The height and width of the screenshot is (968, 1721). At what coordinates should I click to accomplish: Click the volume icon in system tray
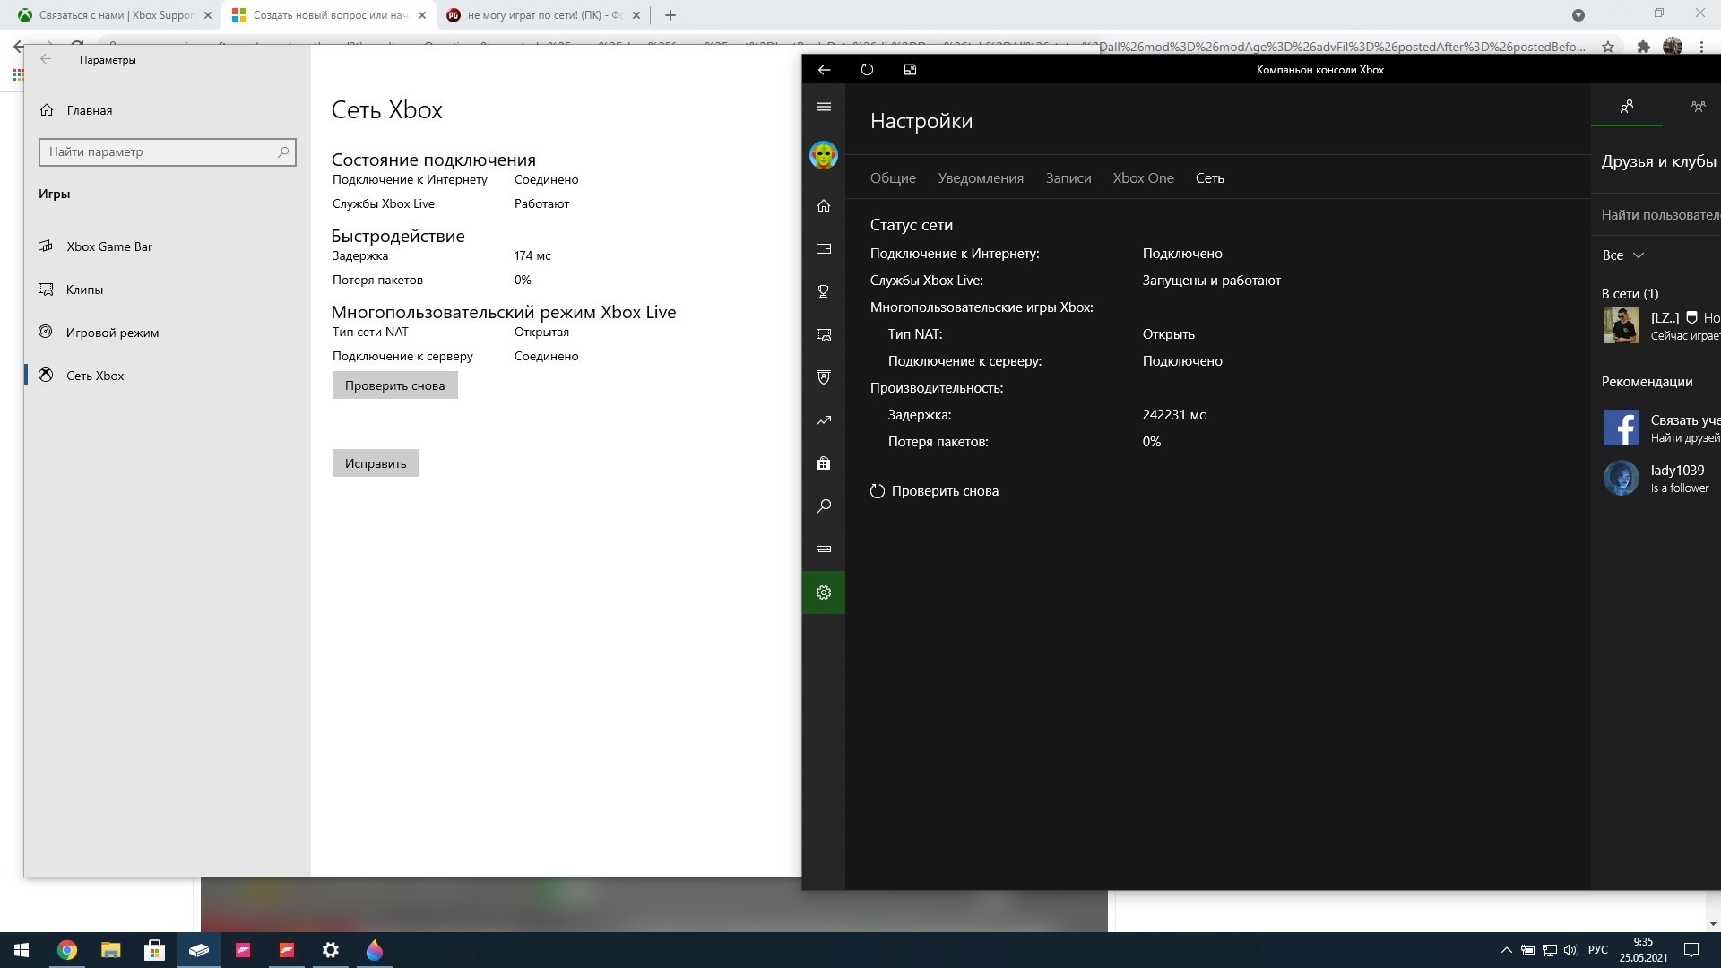tap(1570, 950)
